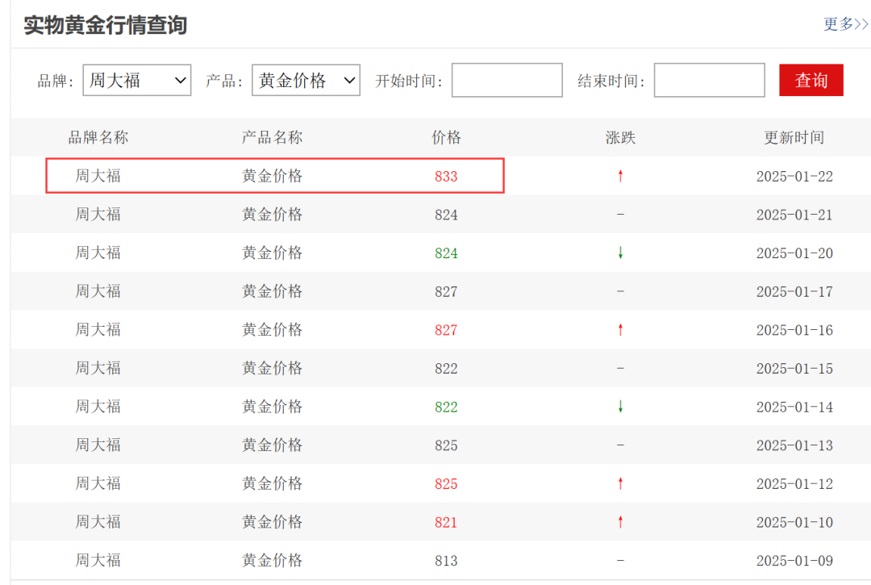The height and width of the screenshot is (585, 871).
Task: Click the 结束时间 date input field
Action: (710, 80)
